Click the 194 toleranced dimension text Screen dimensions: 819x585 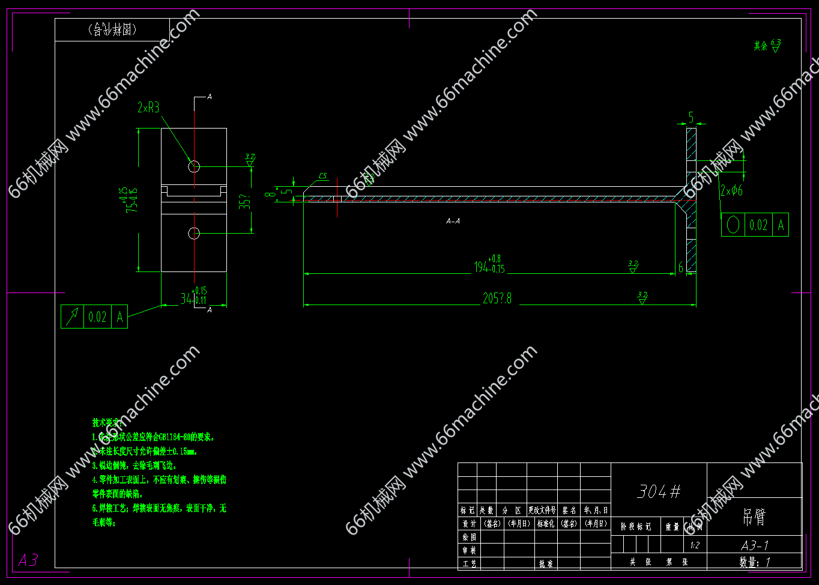(x=489, y=266)
